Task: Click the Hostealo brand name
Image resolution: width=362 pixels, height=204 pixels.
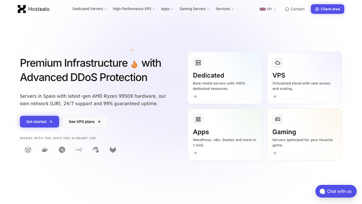Action: click(39, 9)
